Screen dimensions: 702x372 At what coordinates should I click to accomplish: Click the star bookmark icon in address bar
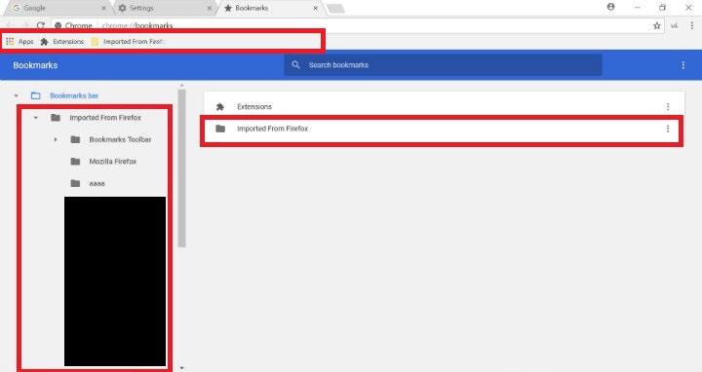click(x=657, y=26)
